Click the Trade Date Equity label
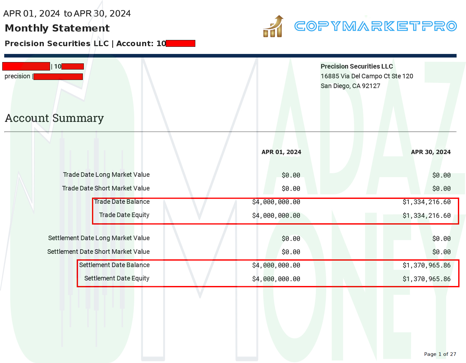466x363 pixels. [124, 215]
